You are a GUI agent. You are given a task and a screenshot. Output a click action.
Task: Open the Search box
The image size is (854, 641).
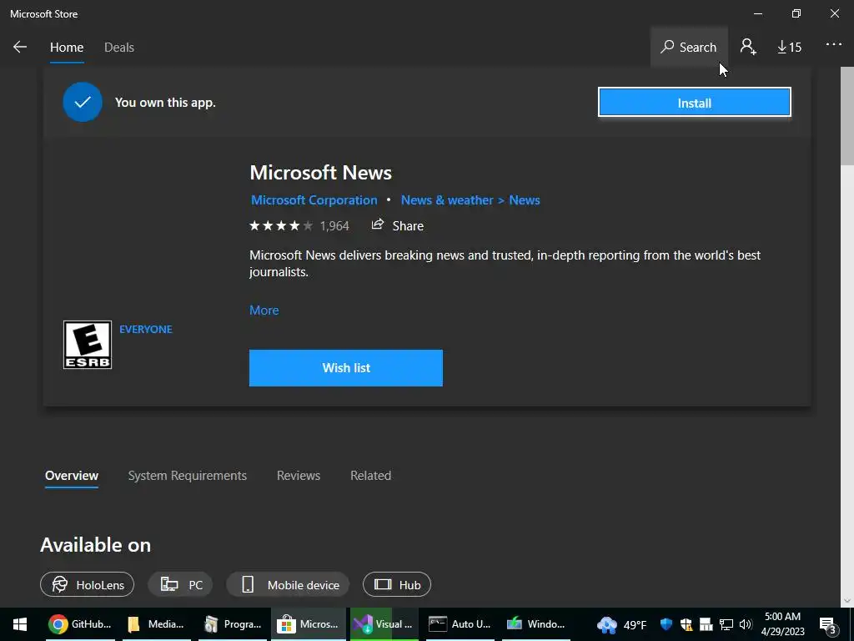click(689, 47)
